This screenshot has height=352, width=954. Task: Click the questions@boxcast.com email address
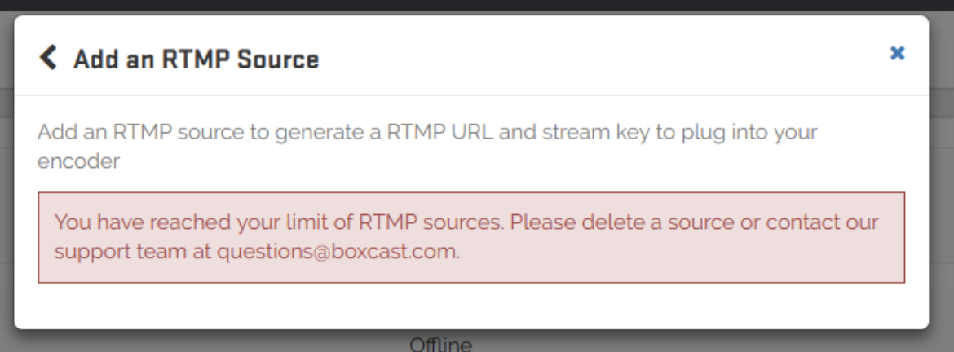tap(337, 252)
